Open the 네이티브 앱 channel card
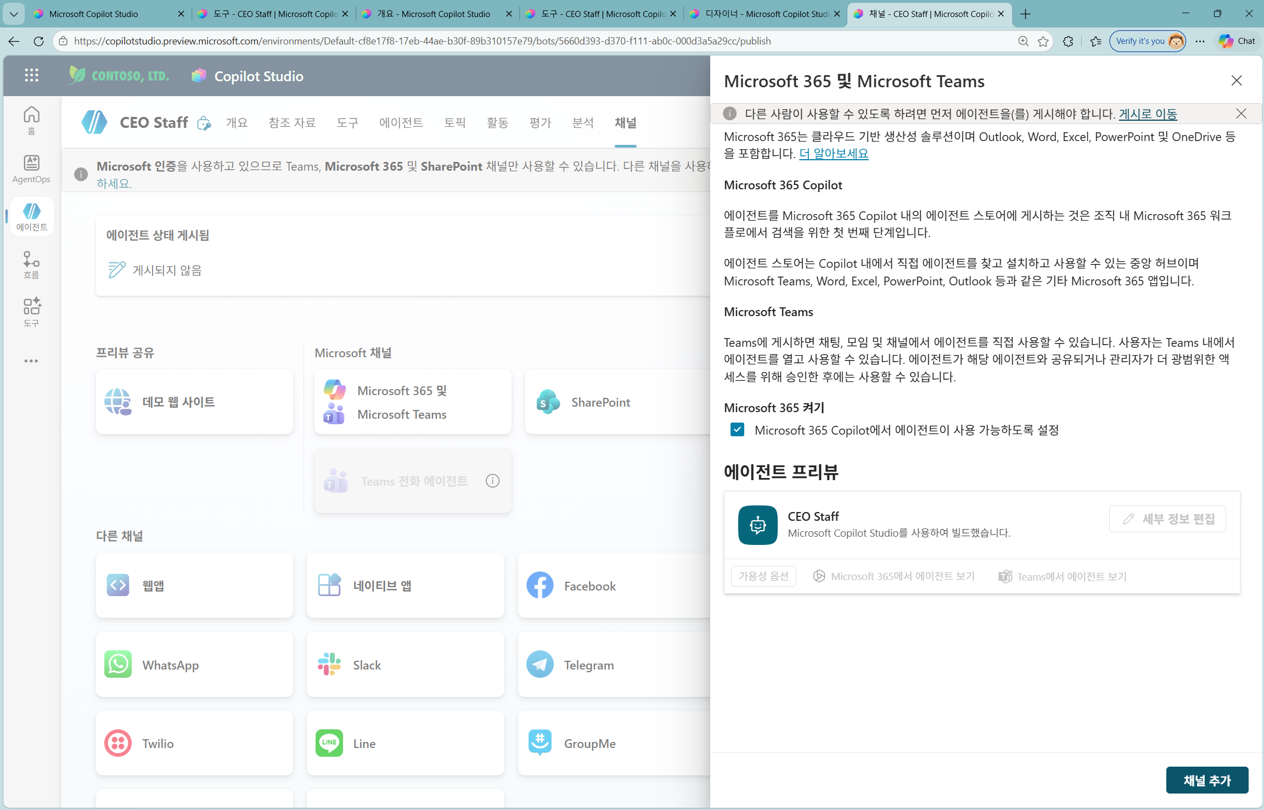The width and height of the screenshot is (1264, 810). (x=405, y=585)
